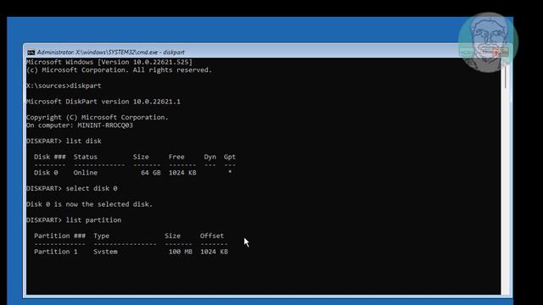Click the 'DISKPART> list partition' command
This screenshot has width=543, height=305.
click(74, 220)
